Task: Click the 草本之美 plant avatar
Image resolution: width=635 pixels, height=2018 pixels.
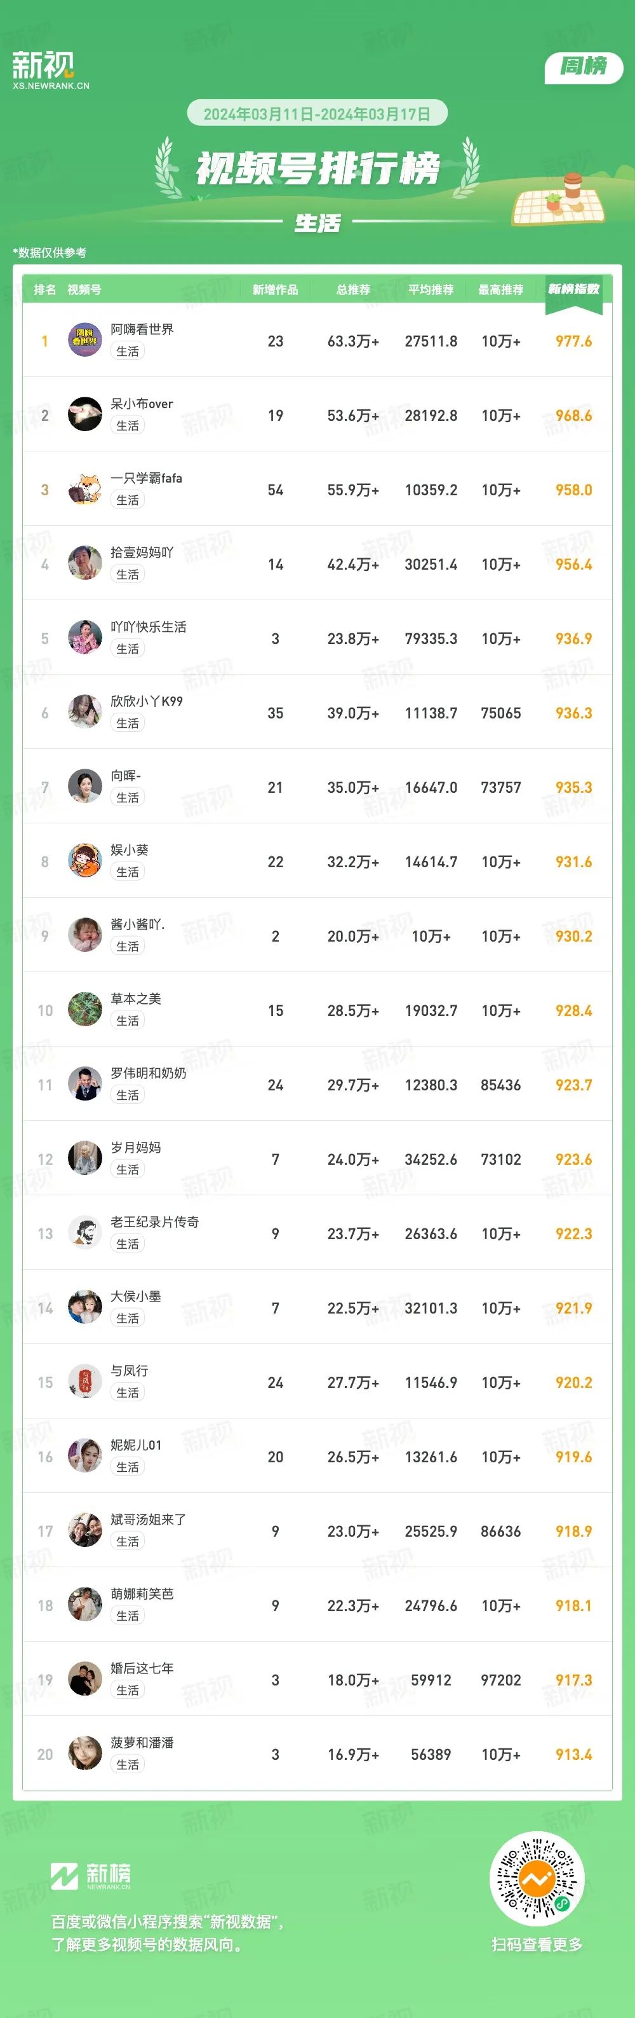Action: click(85, 1010)
